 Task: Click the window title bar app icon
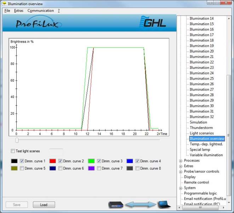pyautogui.click(x=5, y=4)
